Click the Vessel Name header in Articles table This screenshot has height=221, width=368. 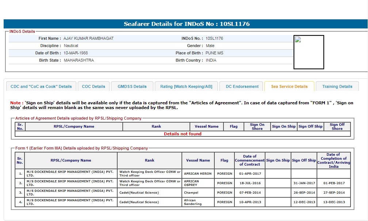click(x=207, y=127)
